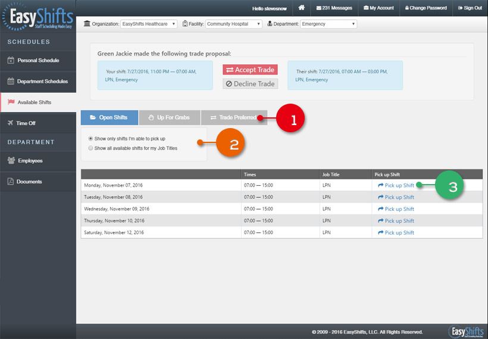Select 'Show all available shifts for my Job Titles'
Image resolution: width=488 pixels, height=339 pixels.
click(90, 148)
